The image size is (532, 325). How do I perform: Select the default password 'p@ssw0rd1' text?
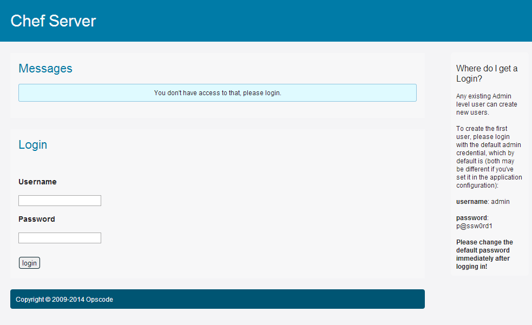(474, 226)
